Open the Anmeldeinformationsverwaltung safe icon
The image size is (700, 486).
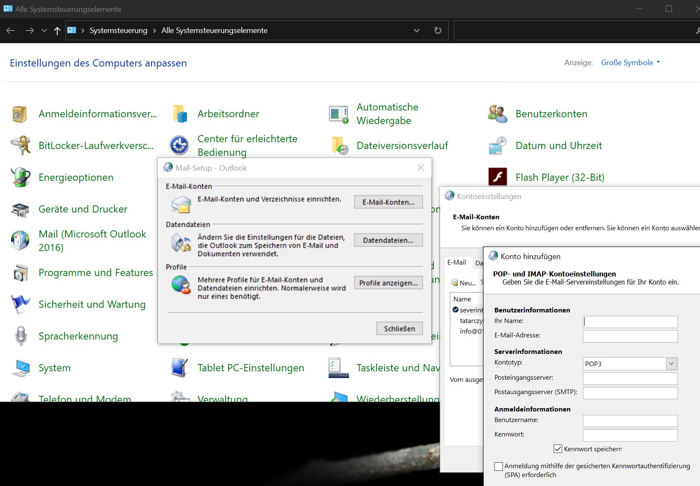click(20, 114)
